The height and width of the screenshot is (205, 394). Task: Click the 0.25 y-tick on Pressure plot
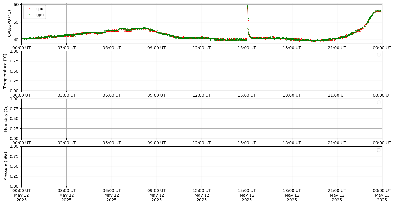click(x=14, y=176)
